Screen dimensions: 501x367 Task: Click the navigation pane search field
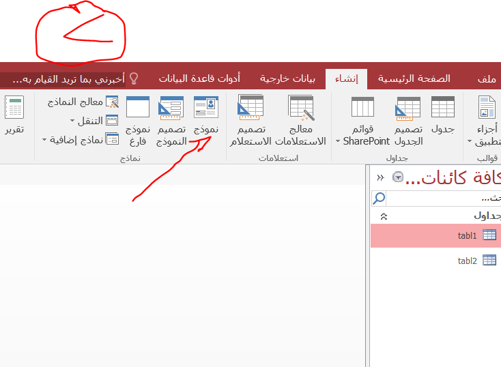[x=444, y=199]
